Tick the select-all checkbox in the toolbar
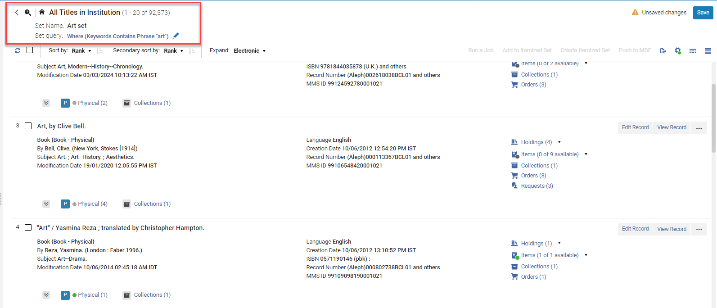 click(30, 50)
